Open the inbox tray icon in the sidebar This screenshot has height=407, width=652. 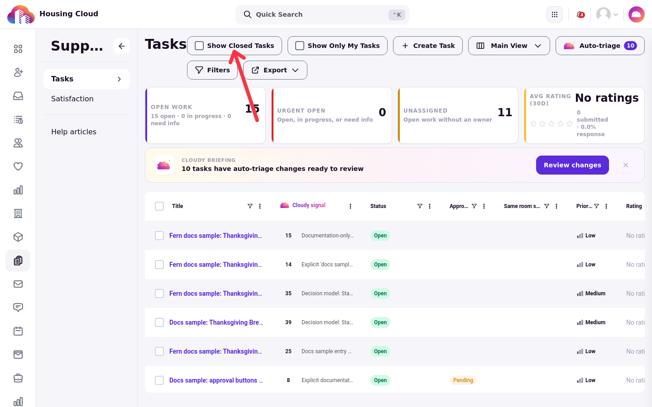tap(18, 96)
